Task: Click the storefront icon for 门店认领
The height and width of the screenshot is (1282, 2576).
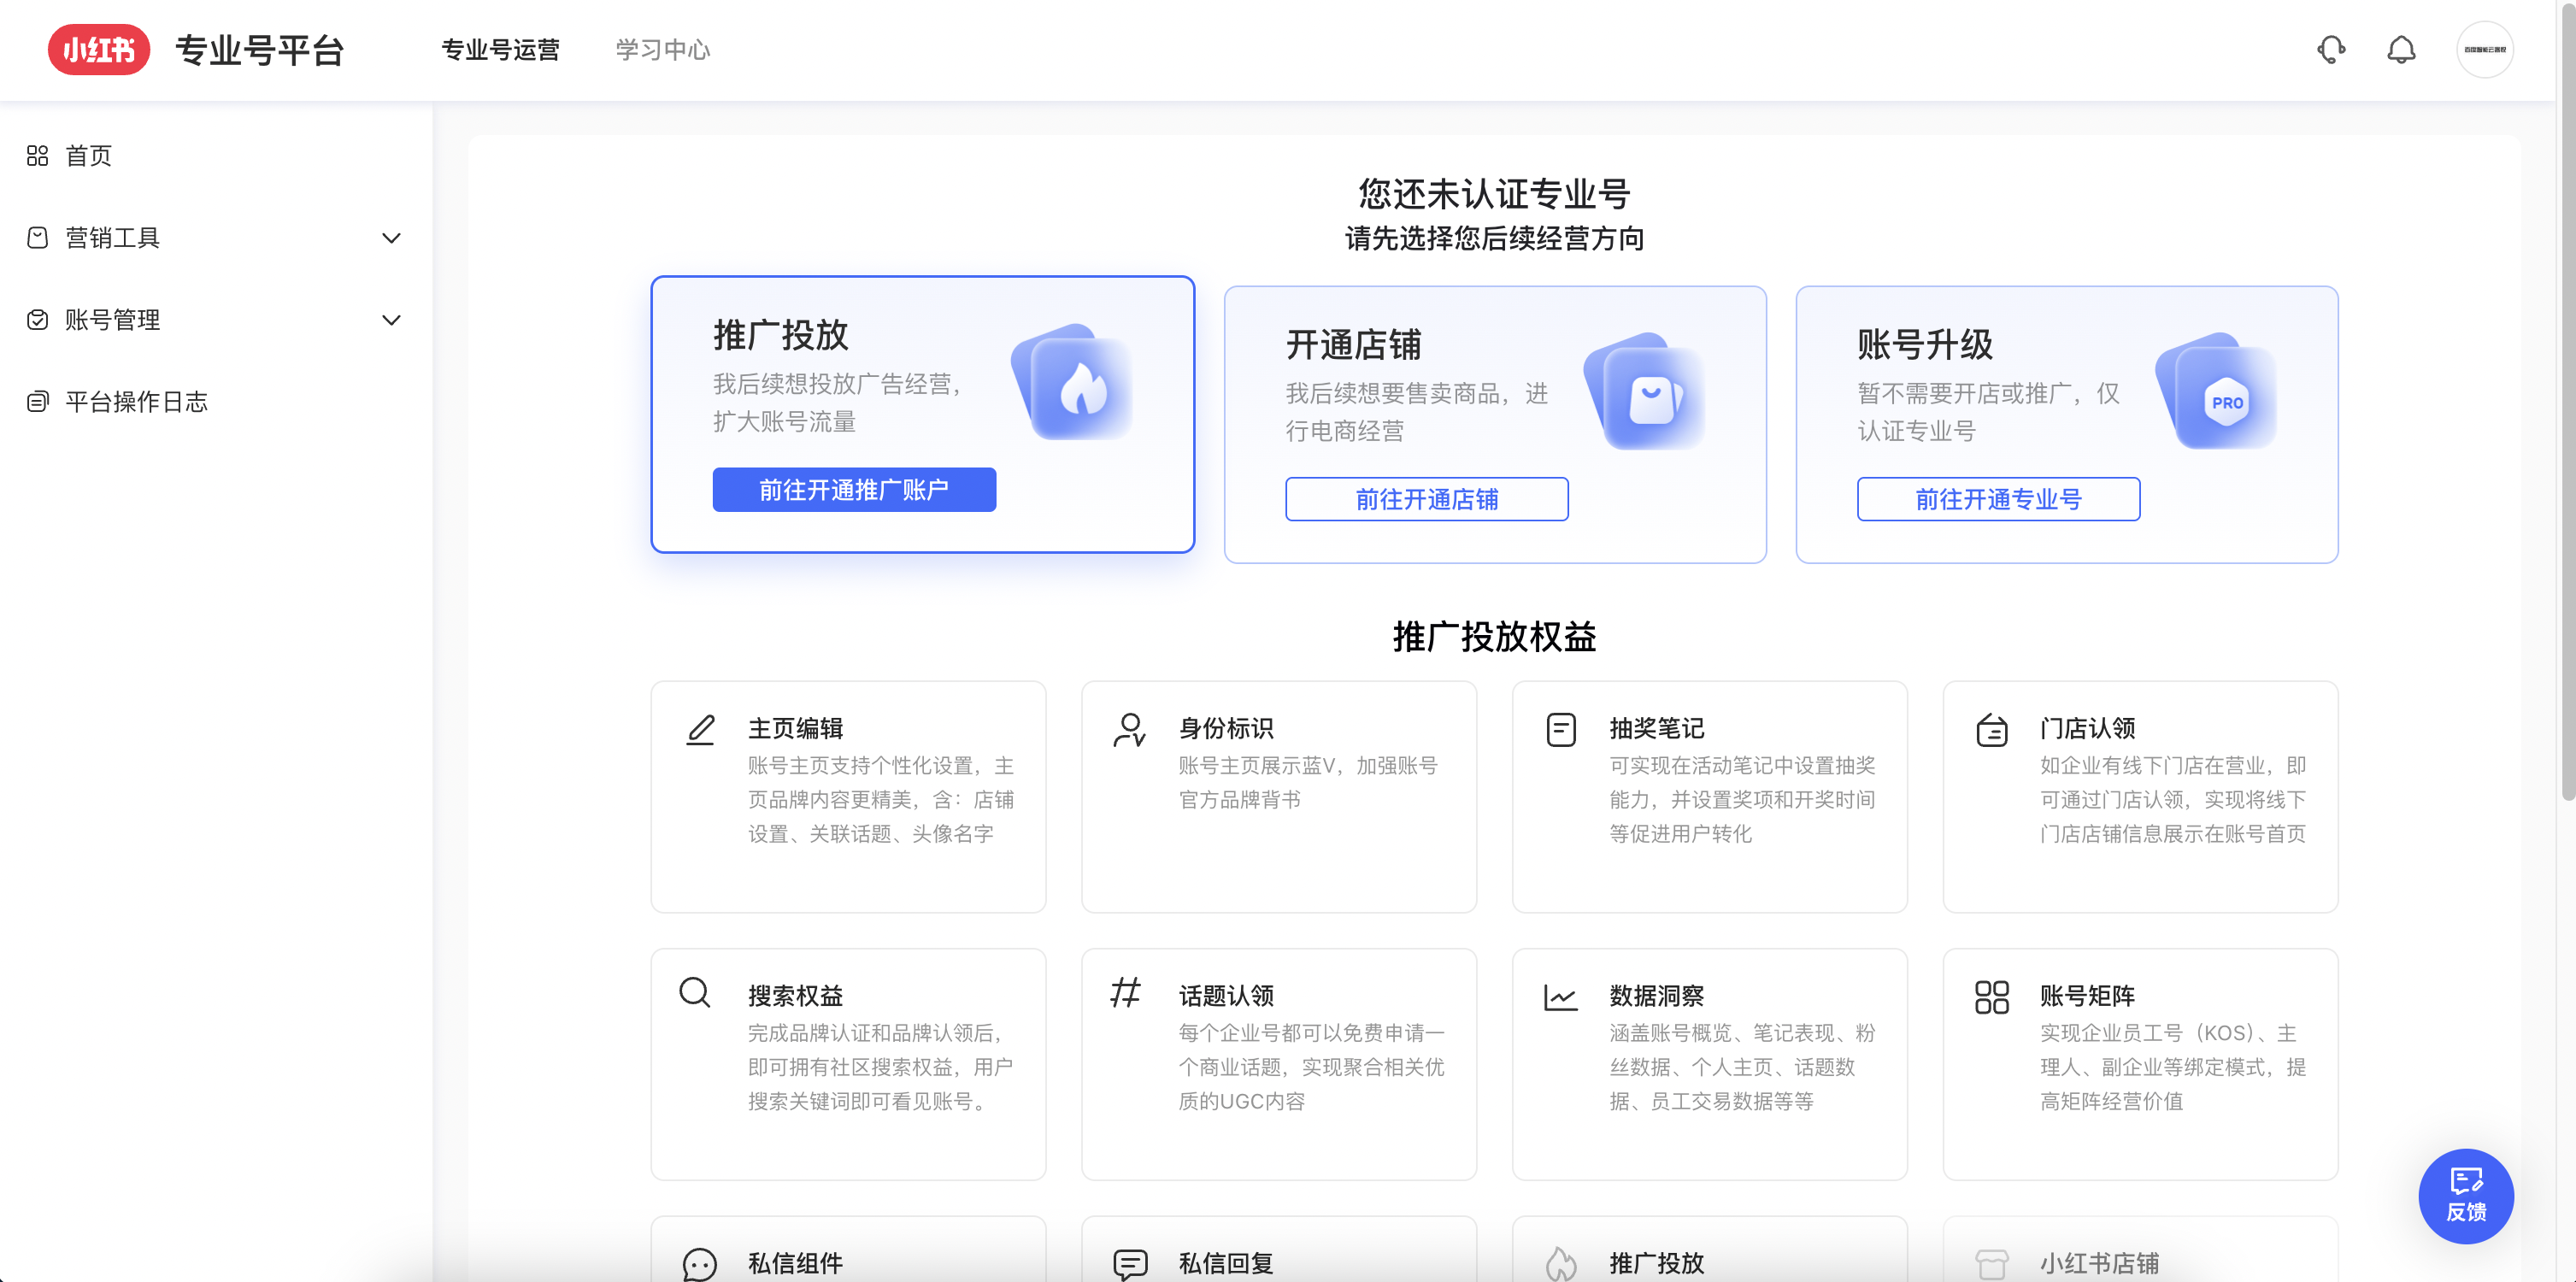Action: tap(1992, 729)
